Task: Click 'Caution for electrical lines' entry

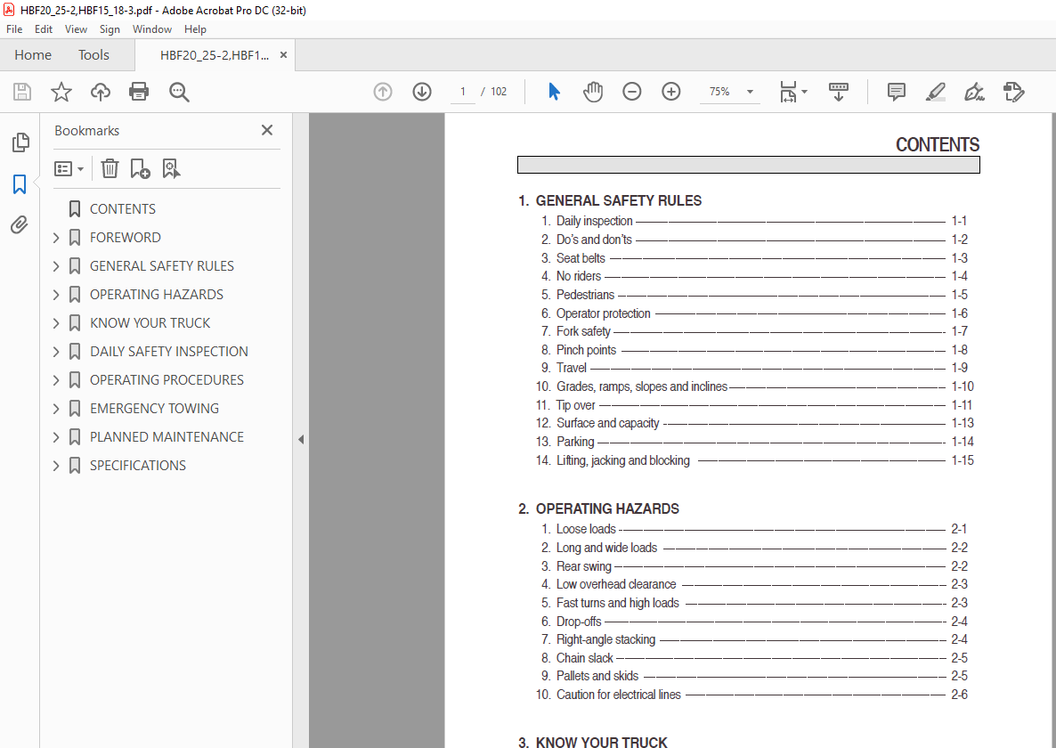Action: [618, 695]
